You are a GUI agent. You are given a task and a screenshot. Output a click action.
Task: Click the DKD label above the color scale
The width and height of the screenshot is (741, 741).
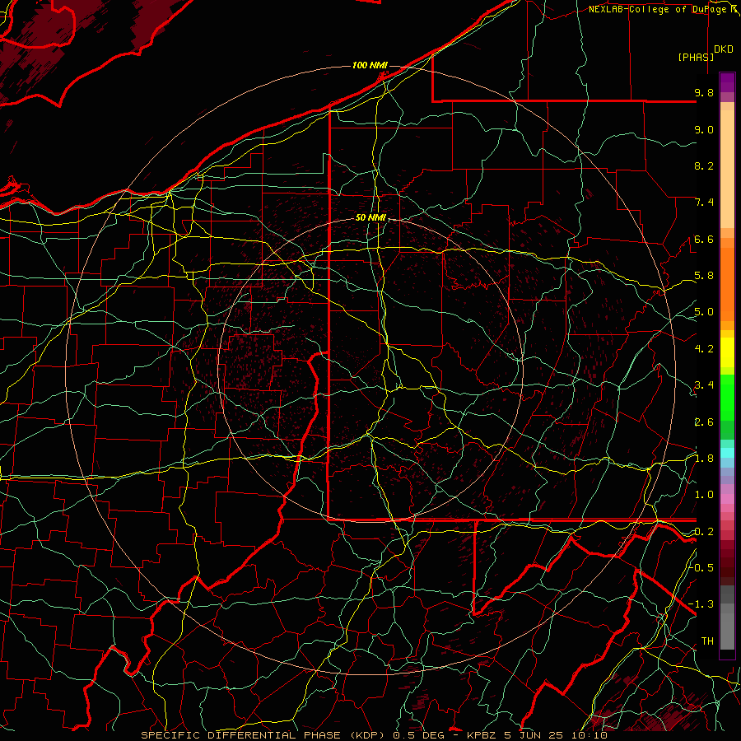pos(724,49)
